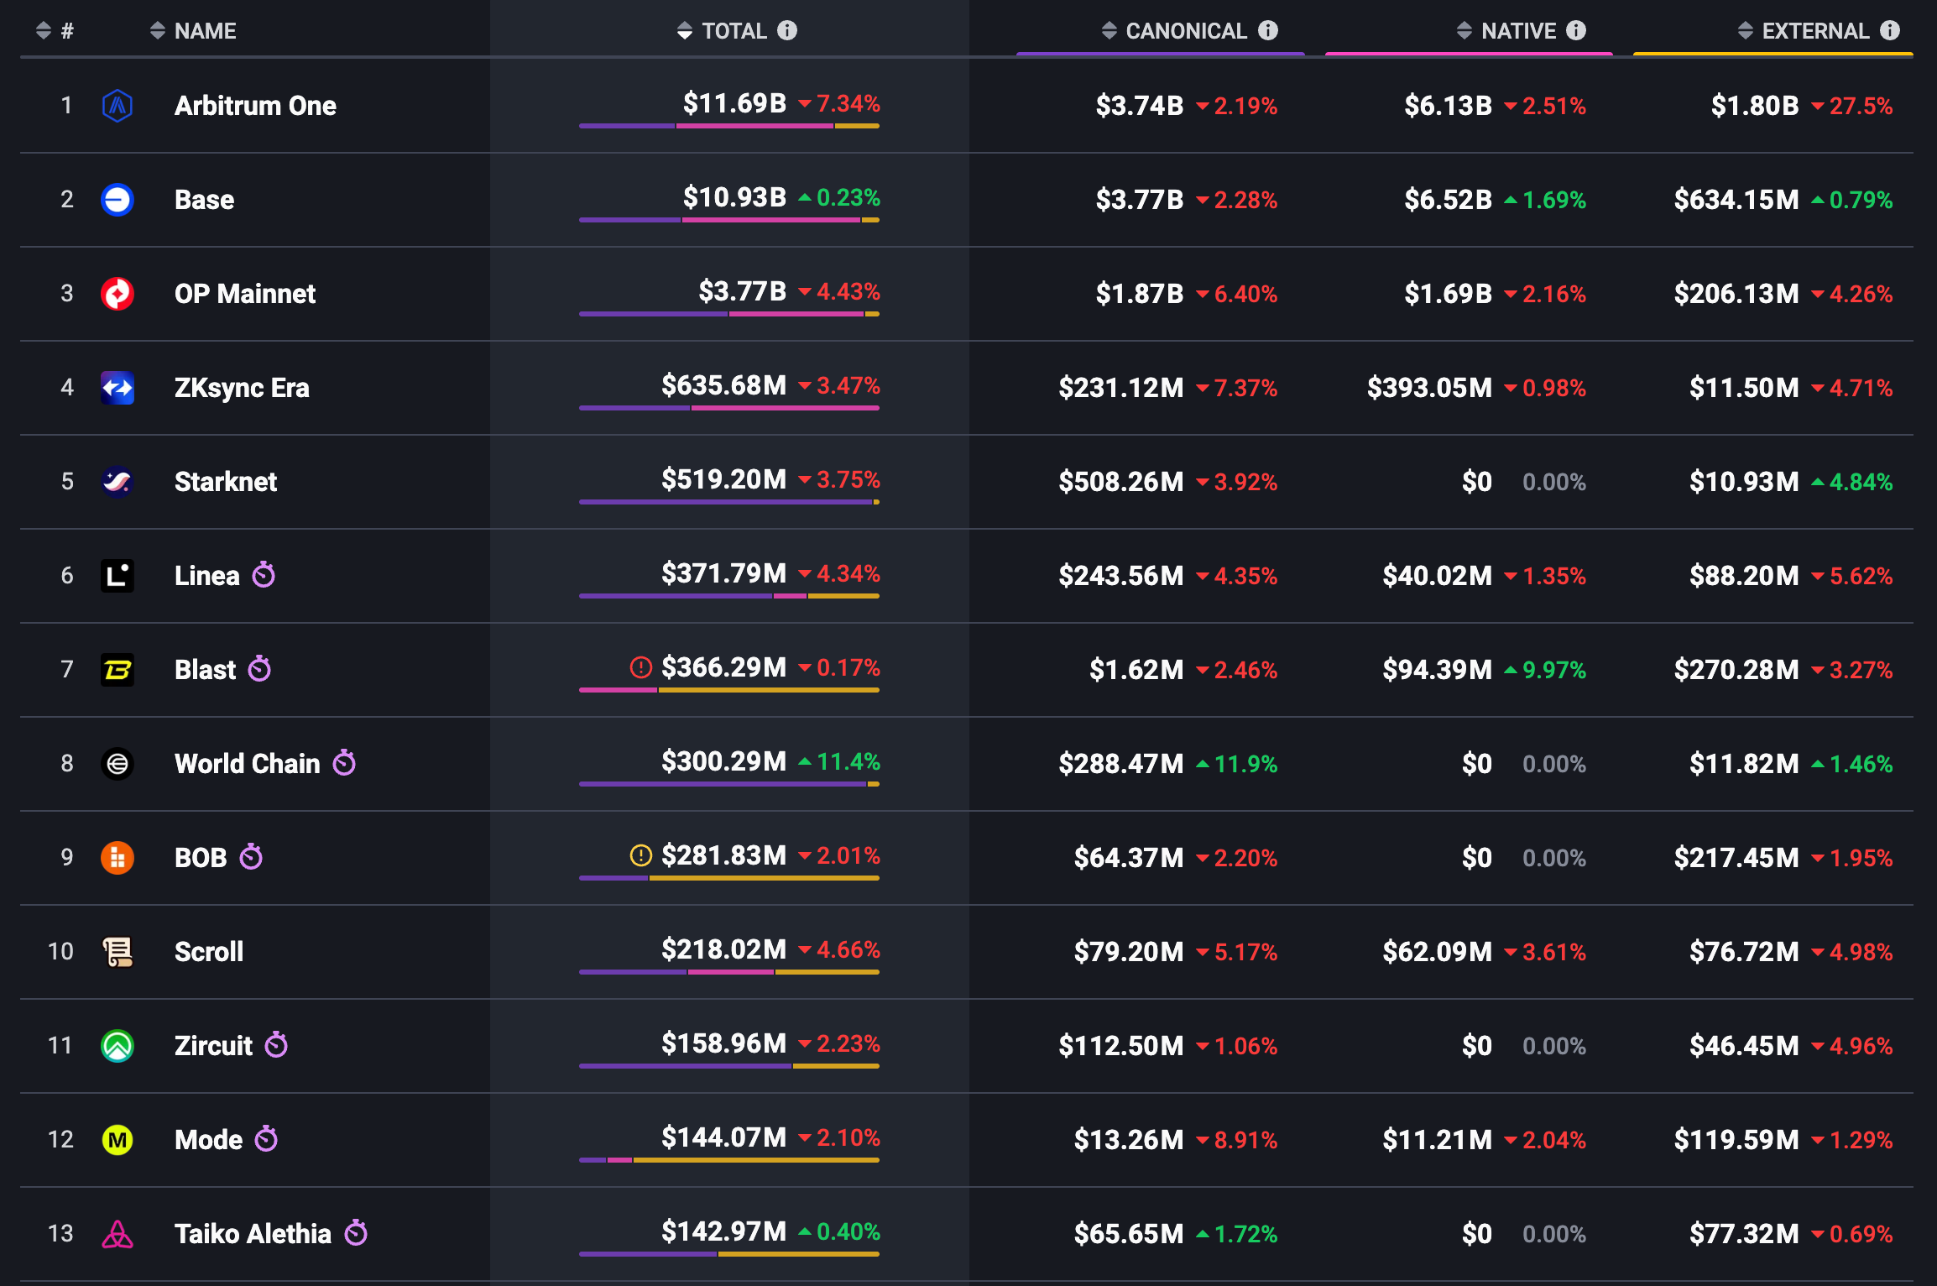This screenshot has height=1286, width=1937.
Task: Select the NATIVE column header
Action: 1517,31
